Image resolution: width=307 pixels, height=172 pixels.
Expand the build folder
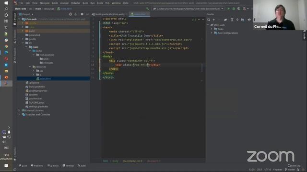[23, 31]
